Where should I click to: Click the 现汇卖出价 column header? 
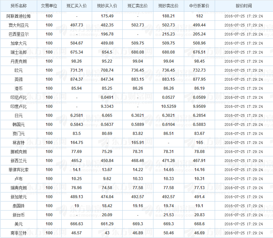click(138, 6)
